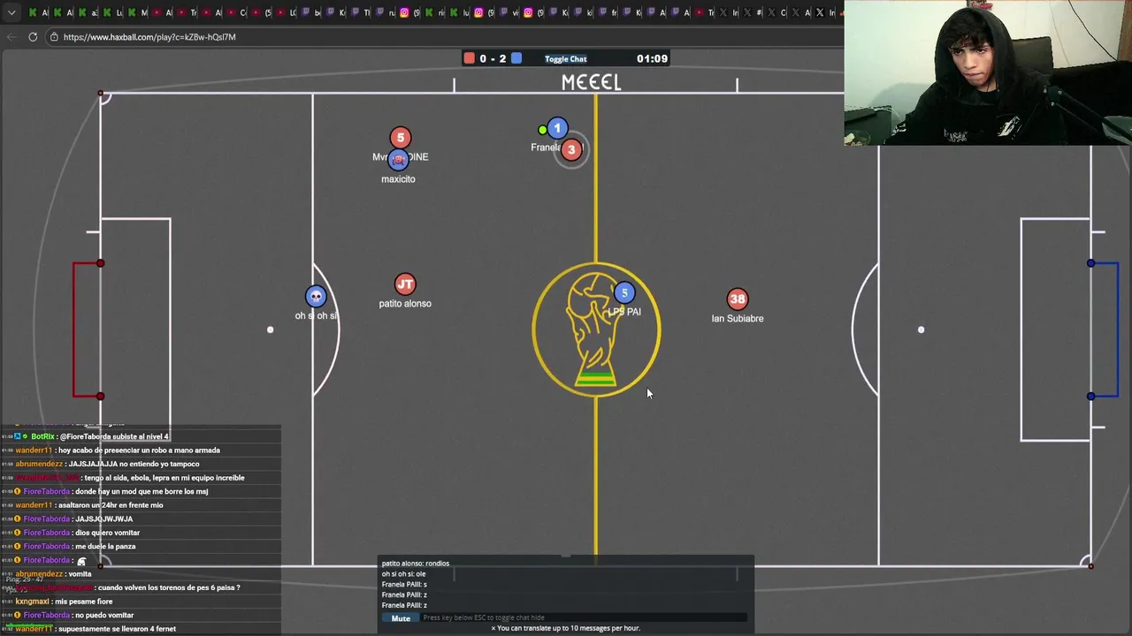Click the Toggle Chat button
The image size is (1132, 636).
tap(565, 59)
